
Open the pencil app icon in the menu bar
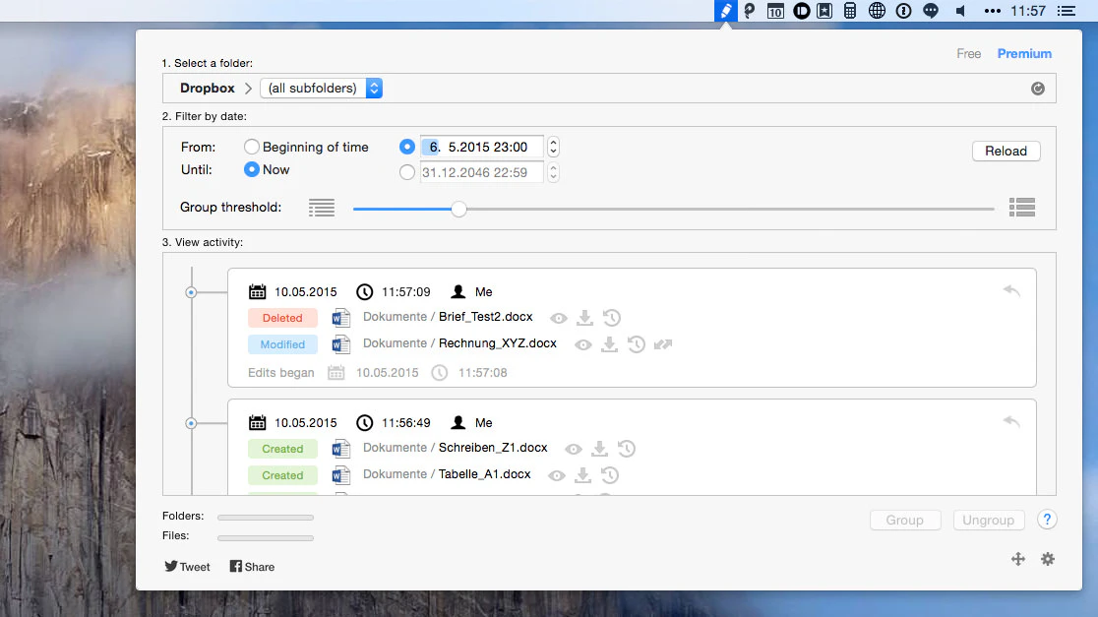pyautogui.click(x=725, y=11)
